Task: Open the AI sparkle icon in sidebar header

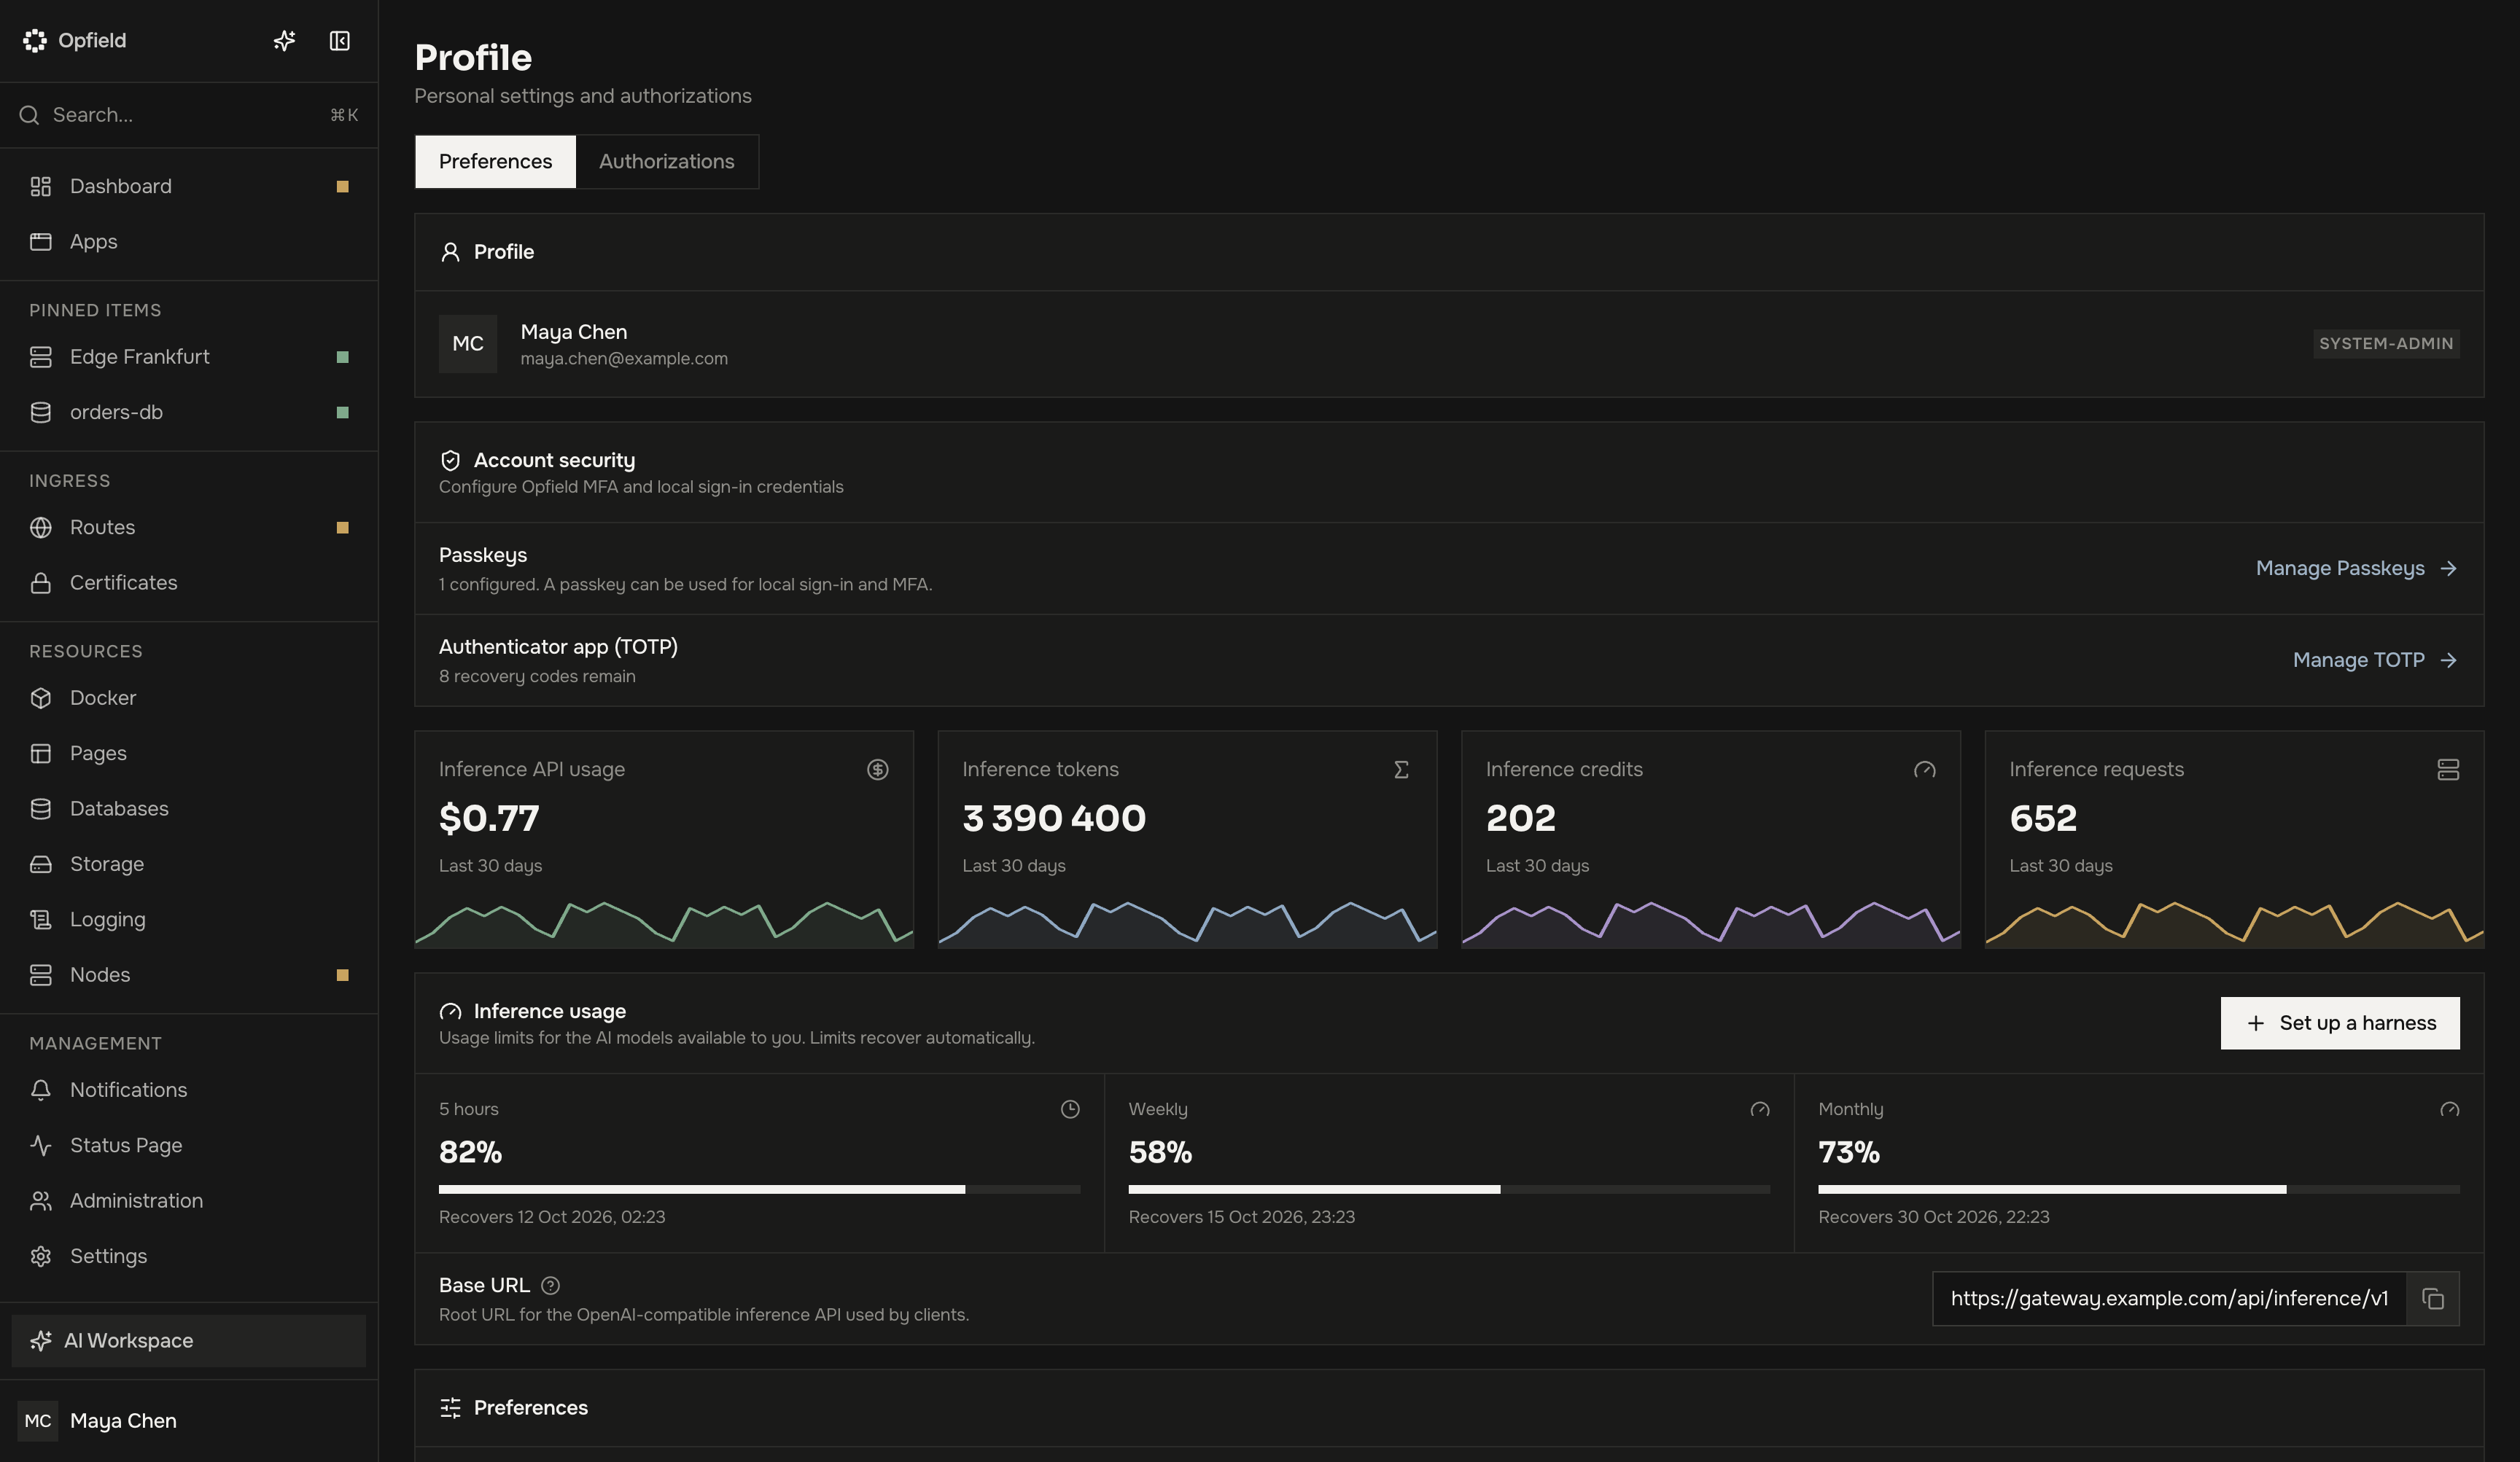Action: pyautogui.click(x=285, y=40)
